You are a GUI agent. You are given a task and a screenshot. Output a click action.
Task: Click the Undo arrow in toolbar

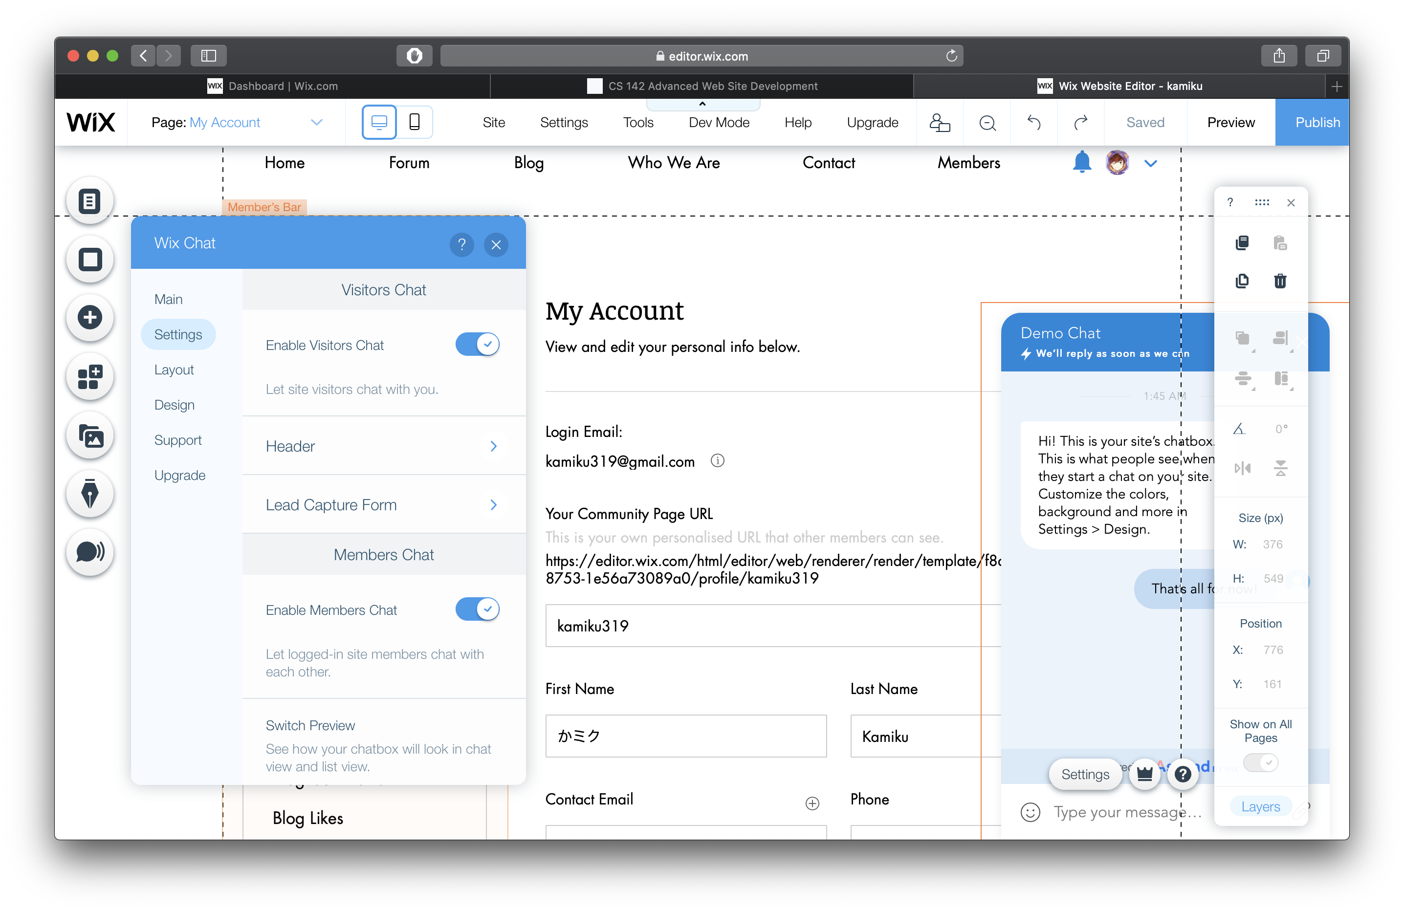1033,122
